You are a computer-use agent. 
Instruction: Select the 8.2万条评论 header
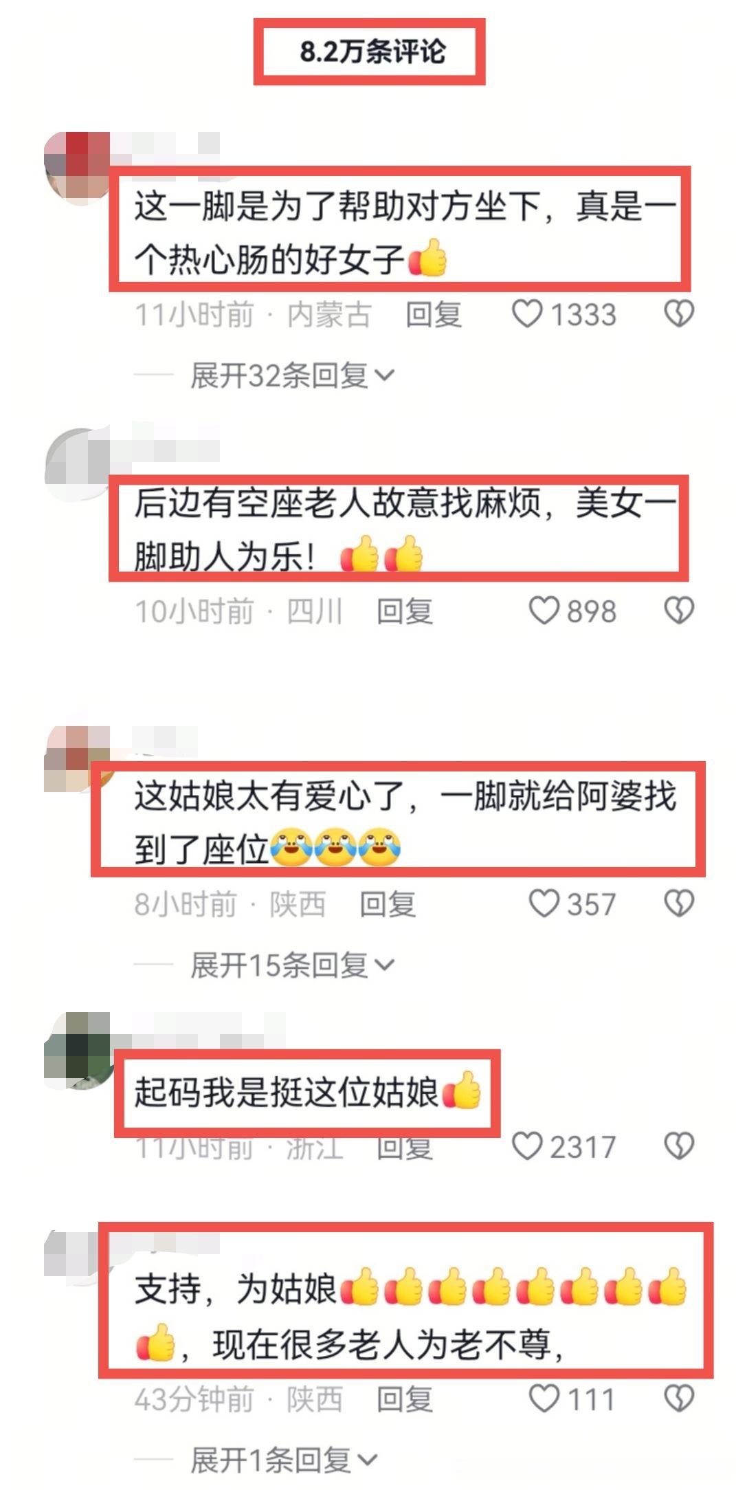point(370,52)
